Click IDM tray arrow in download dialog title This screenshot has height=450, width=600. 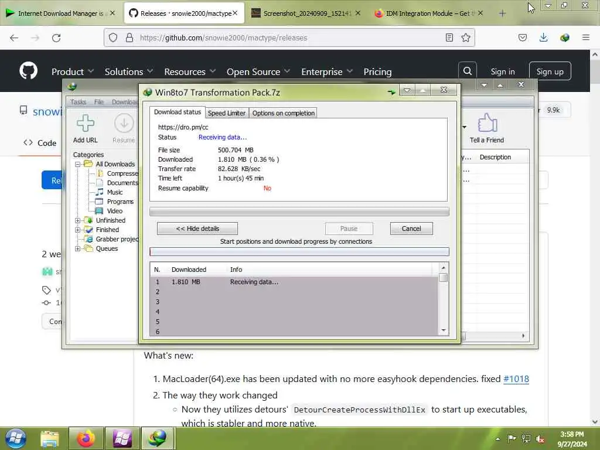click(x=391, y=92)
